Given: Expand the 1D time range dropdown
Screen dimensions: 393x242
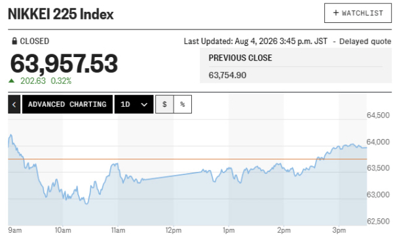Looking at the screenshot, I should coord(134,104).
